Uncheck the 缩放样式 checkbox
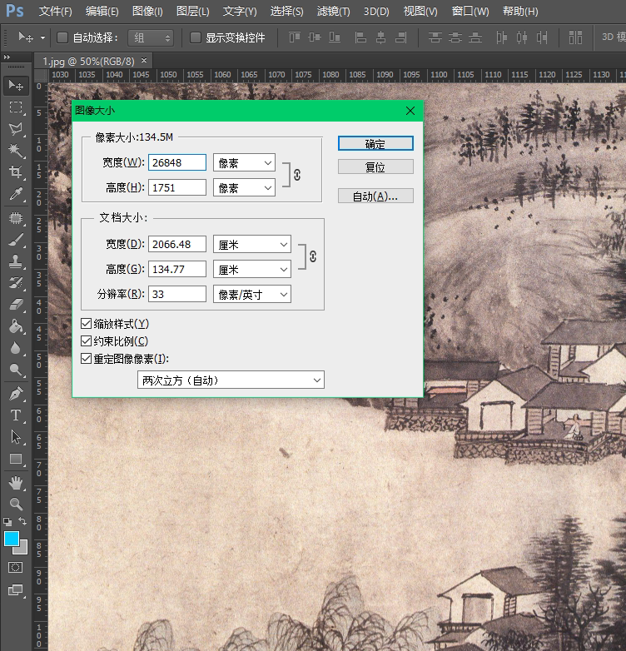Viewport: 626px width, 651px height. (x=86, y=324)
